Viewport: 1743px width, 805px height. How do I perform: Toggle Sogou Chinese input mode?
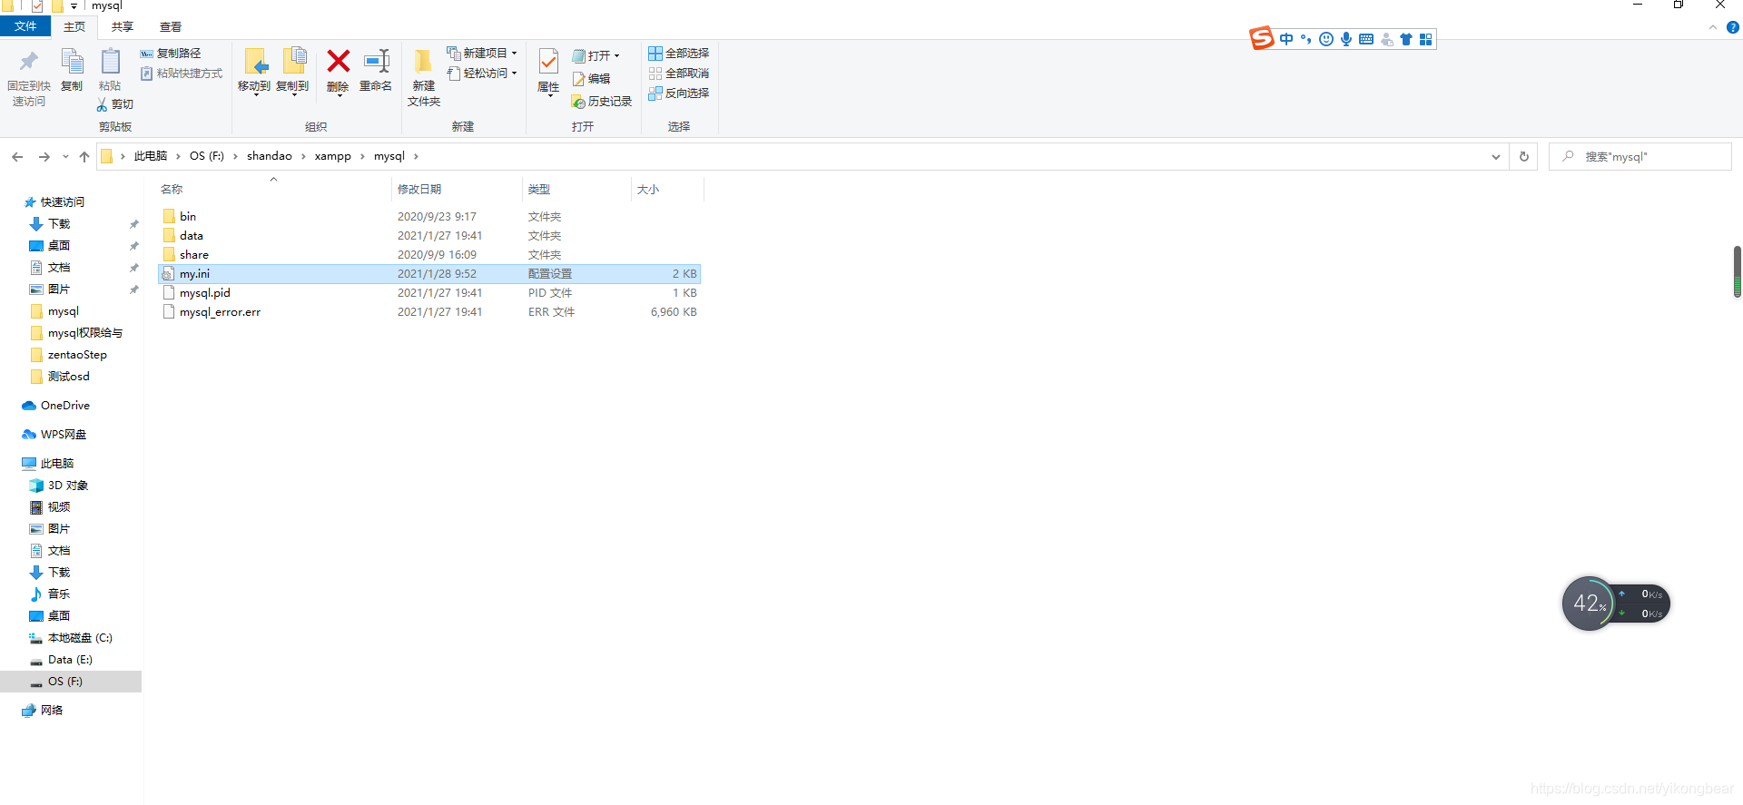coord(1286,39)
